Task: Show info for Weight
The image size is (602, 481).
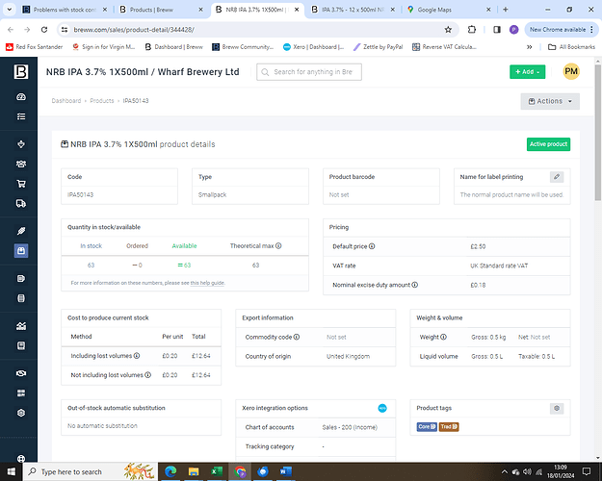Action: coord(443,337)
